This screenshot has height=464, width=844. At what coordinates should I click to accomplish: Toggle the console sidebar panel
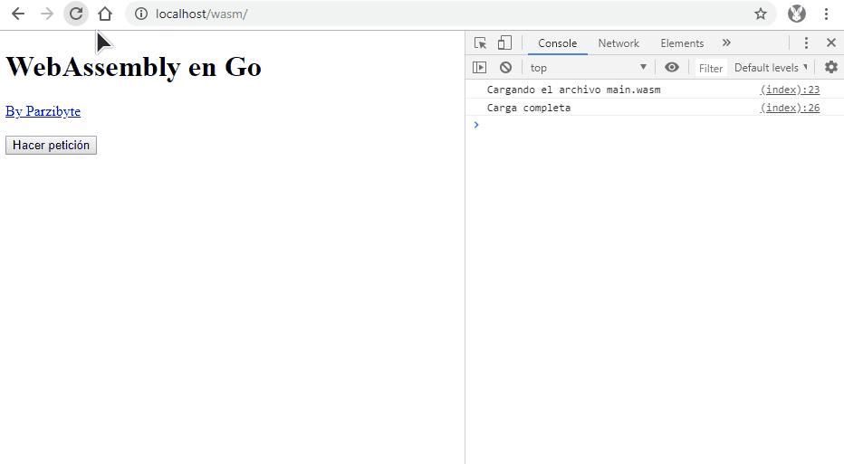(x=480, y=67)
